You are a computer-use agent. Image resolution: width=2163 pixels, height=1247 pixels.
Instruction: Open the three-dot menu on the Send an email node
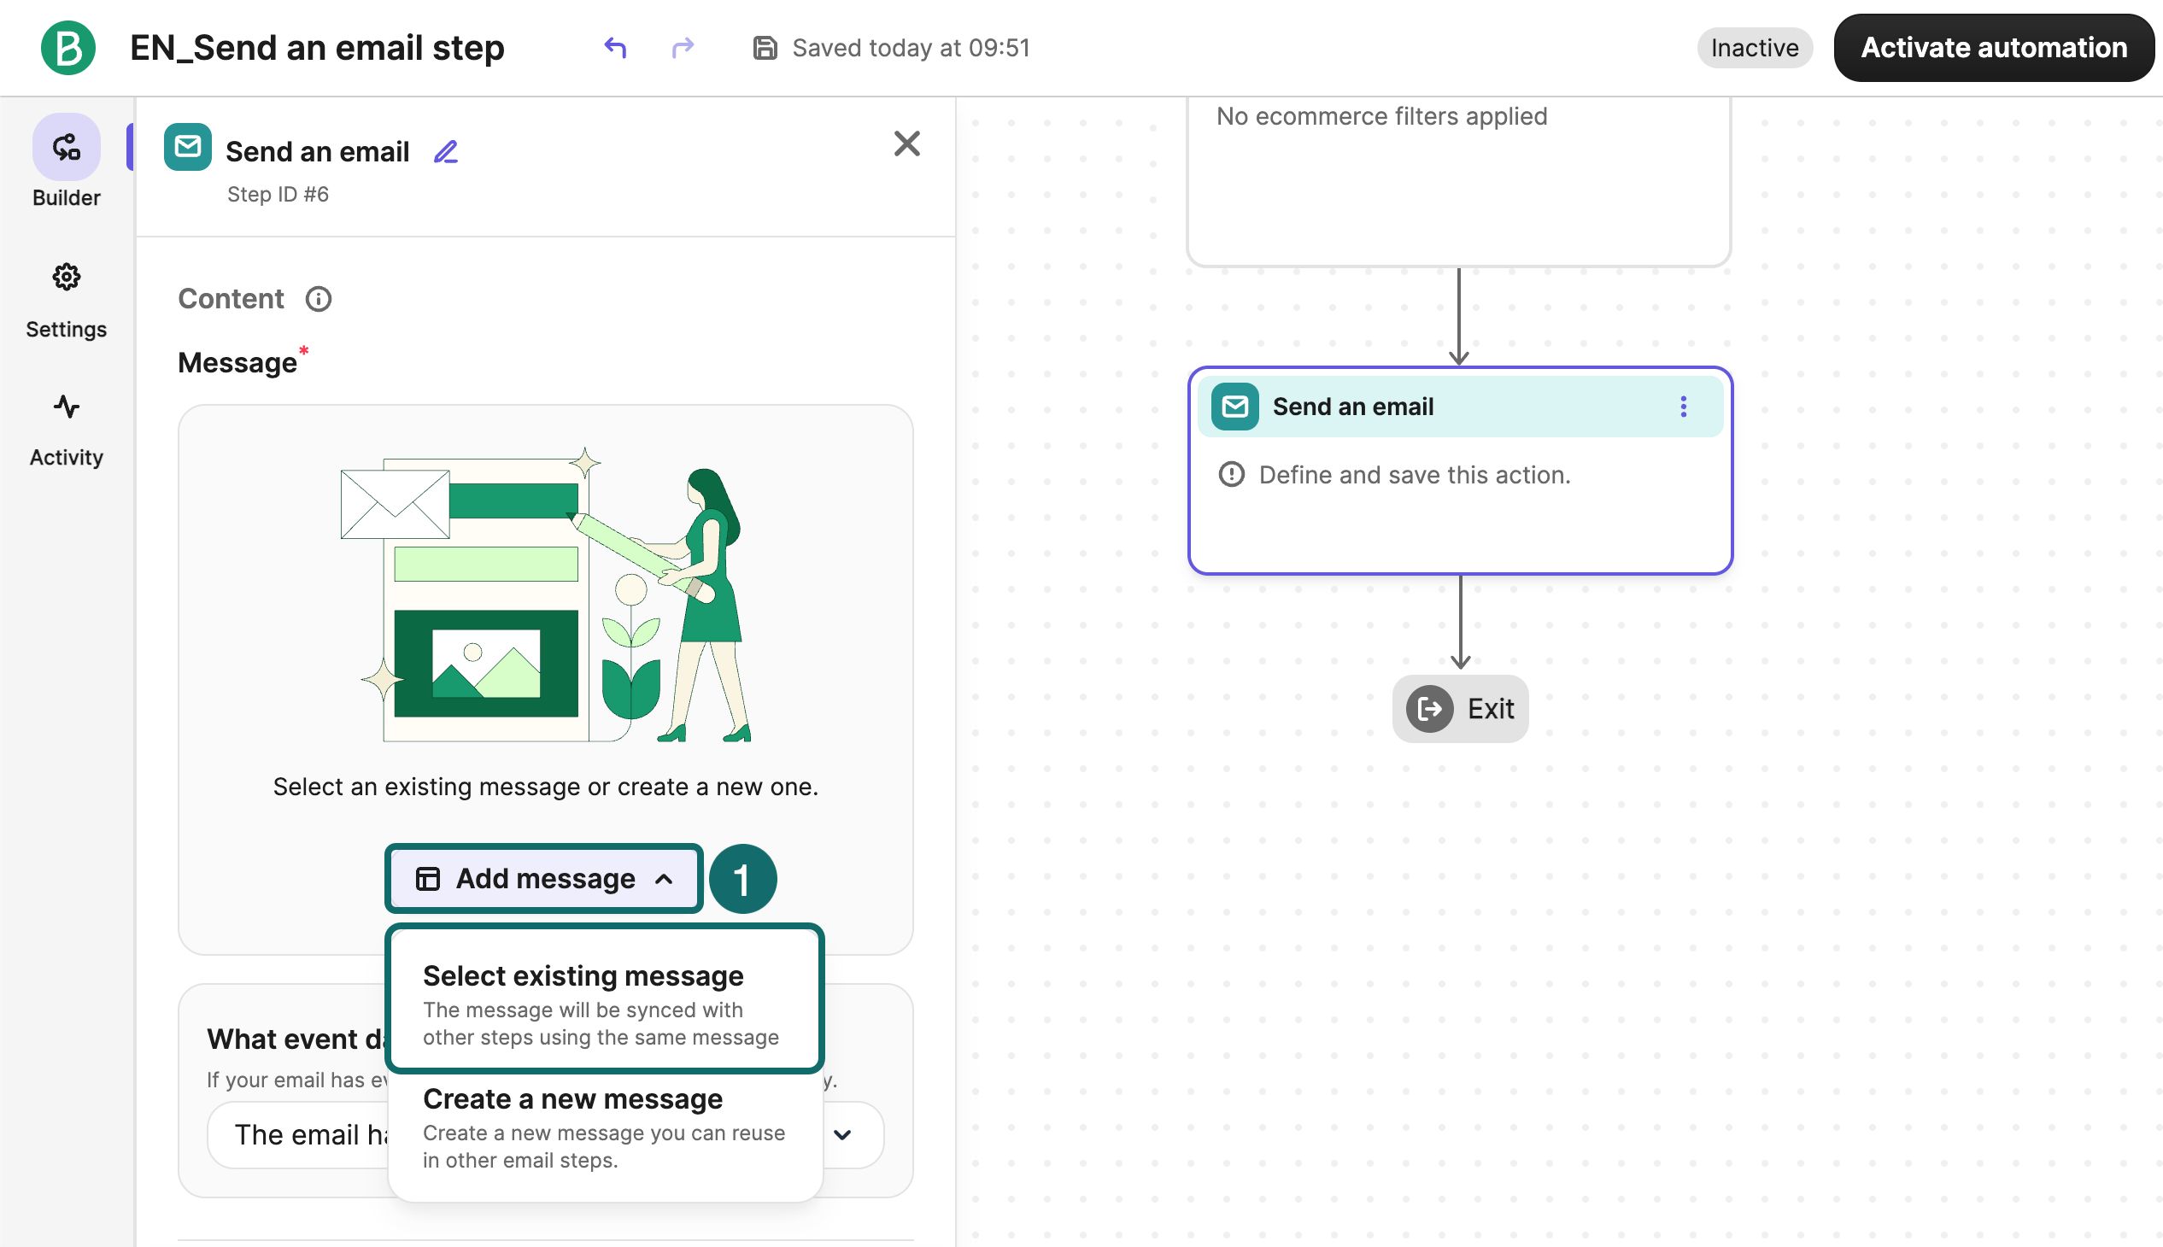click(1682, 407)
